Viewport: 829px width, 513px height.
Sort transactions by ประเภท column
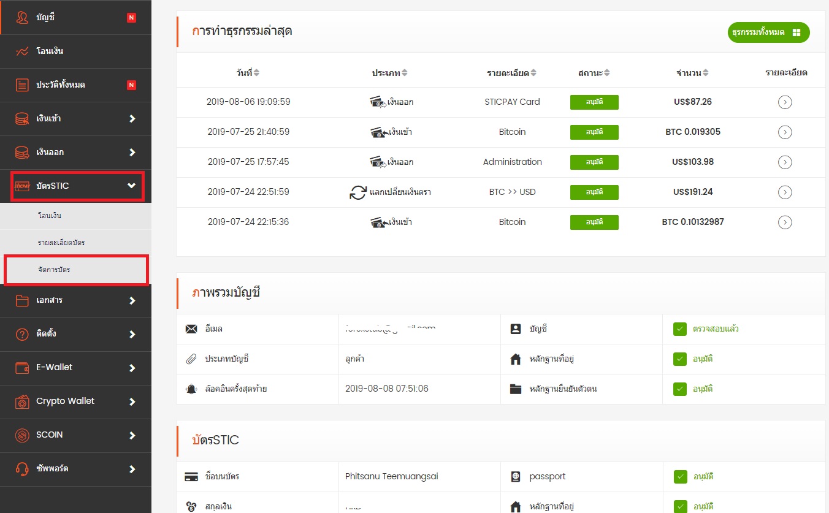click(x=390, y=73)
